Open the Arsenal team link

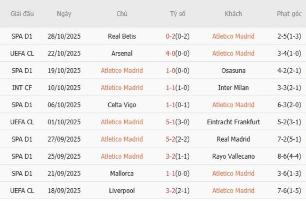tap(122, 53)
